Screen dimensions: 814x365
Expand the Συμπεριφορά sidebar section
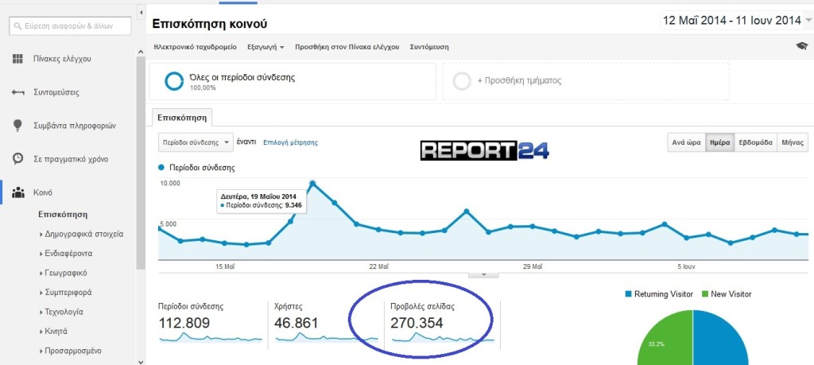66,293
